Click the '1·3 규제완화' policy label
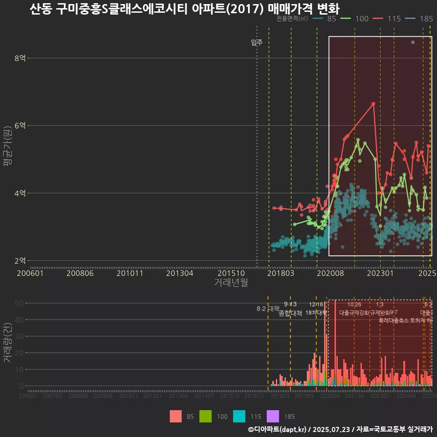The image size is (437, 437). coord(380,309)
